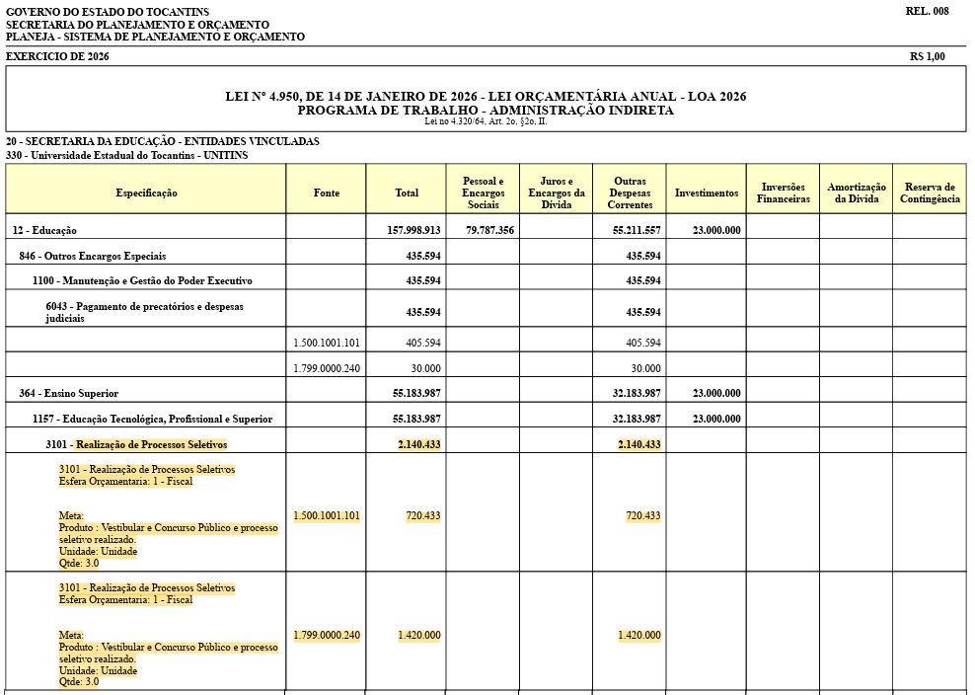Select the Investimentos column header
This screenshot has width=975, height=695.
click(706, 193)
